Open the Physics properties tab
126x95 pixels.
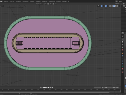[x=123, y=61]
